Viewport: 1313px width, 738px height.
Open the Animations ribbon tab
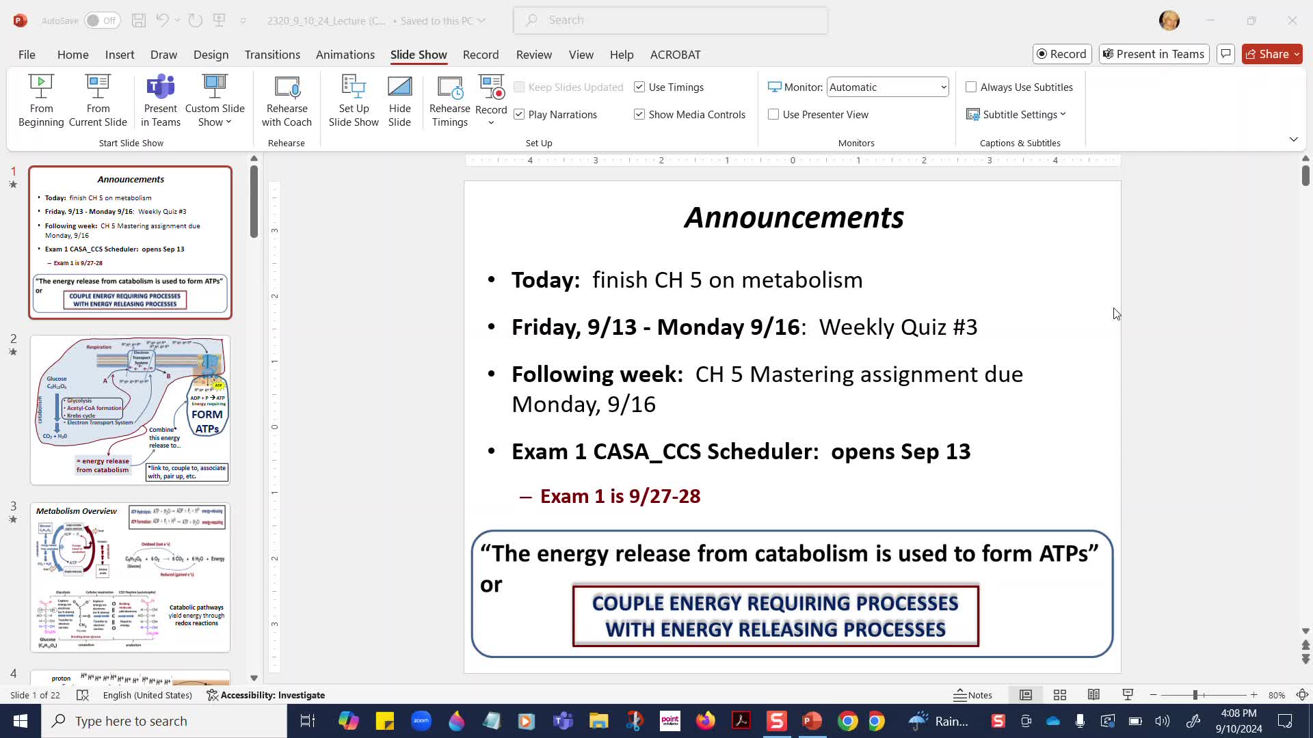pos(345,55)
